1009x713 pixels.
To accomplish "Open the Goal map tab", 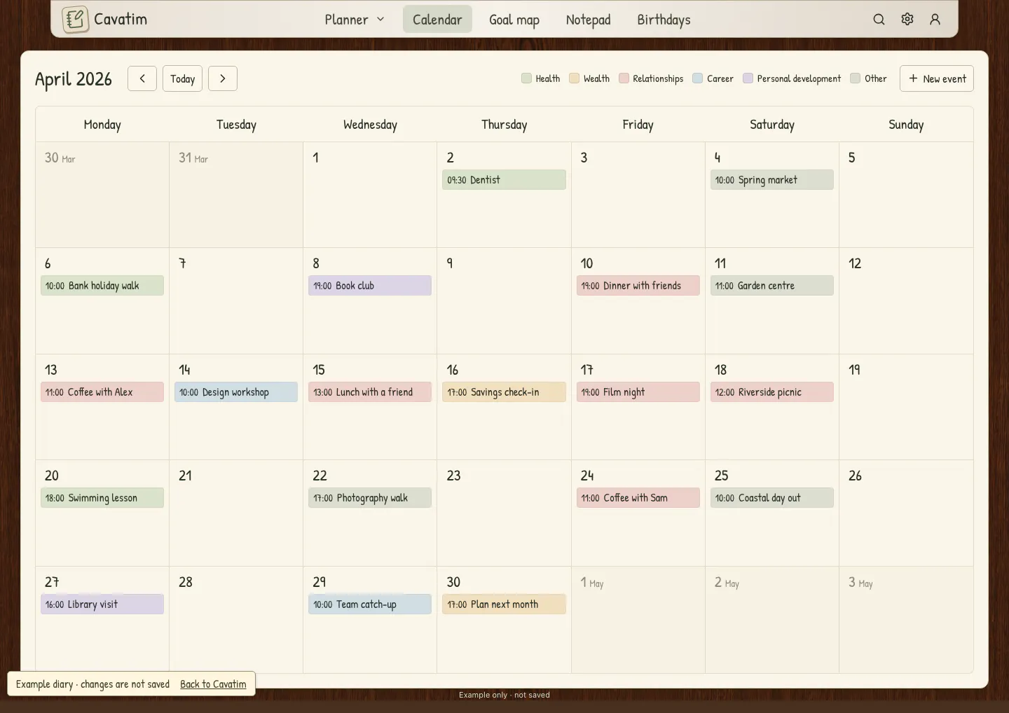I will point(514,20).
